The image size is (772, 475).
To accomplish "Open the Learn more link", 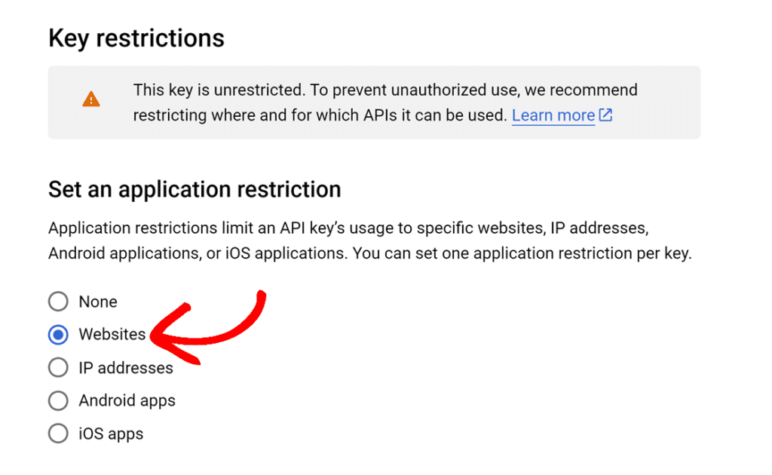I will point(553,115).
